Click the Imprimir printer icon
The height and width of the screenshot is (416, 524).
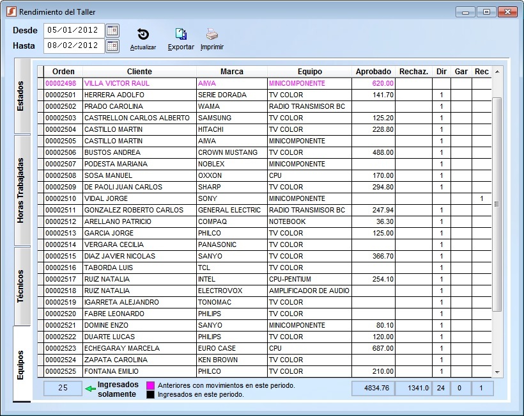tap(212, 35)
